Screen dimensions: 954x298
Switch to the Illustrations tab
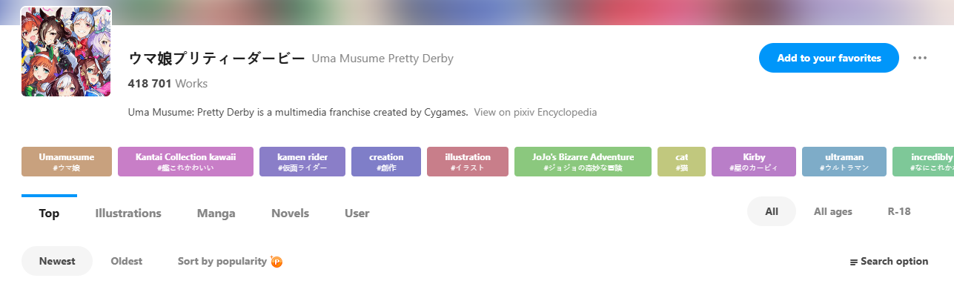[x=128, y=213]
